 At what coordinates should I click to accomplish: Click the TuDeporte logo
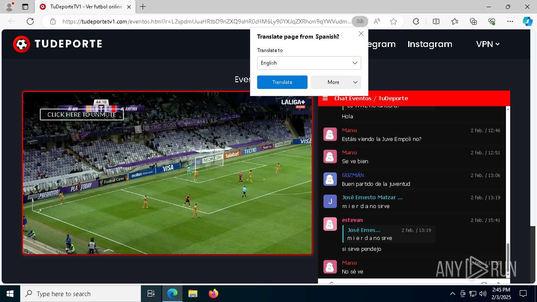[x=57, y=44]
